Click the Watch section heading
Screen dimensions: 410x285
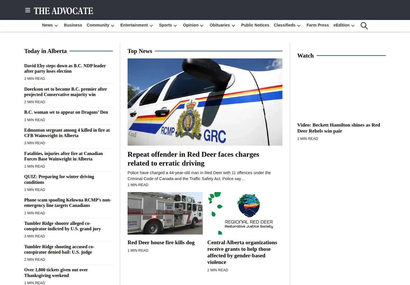point(306,56)
